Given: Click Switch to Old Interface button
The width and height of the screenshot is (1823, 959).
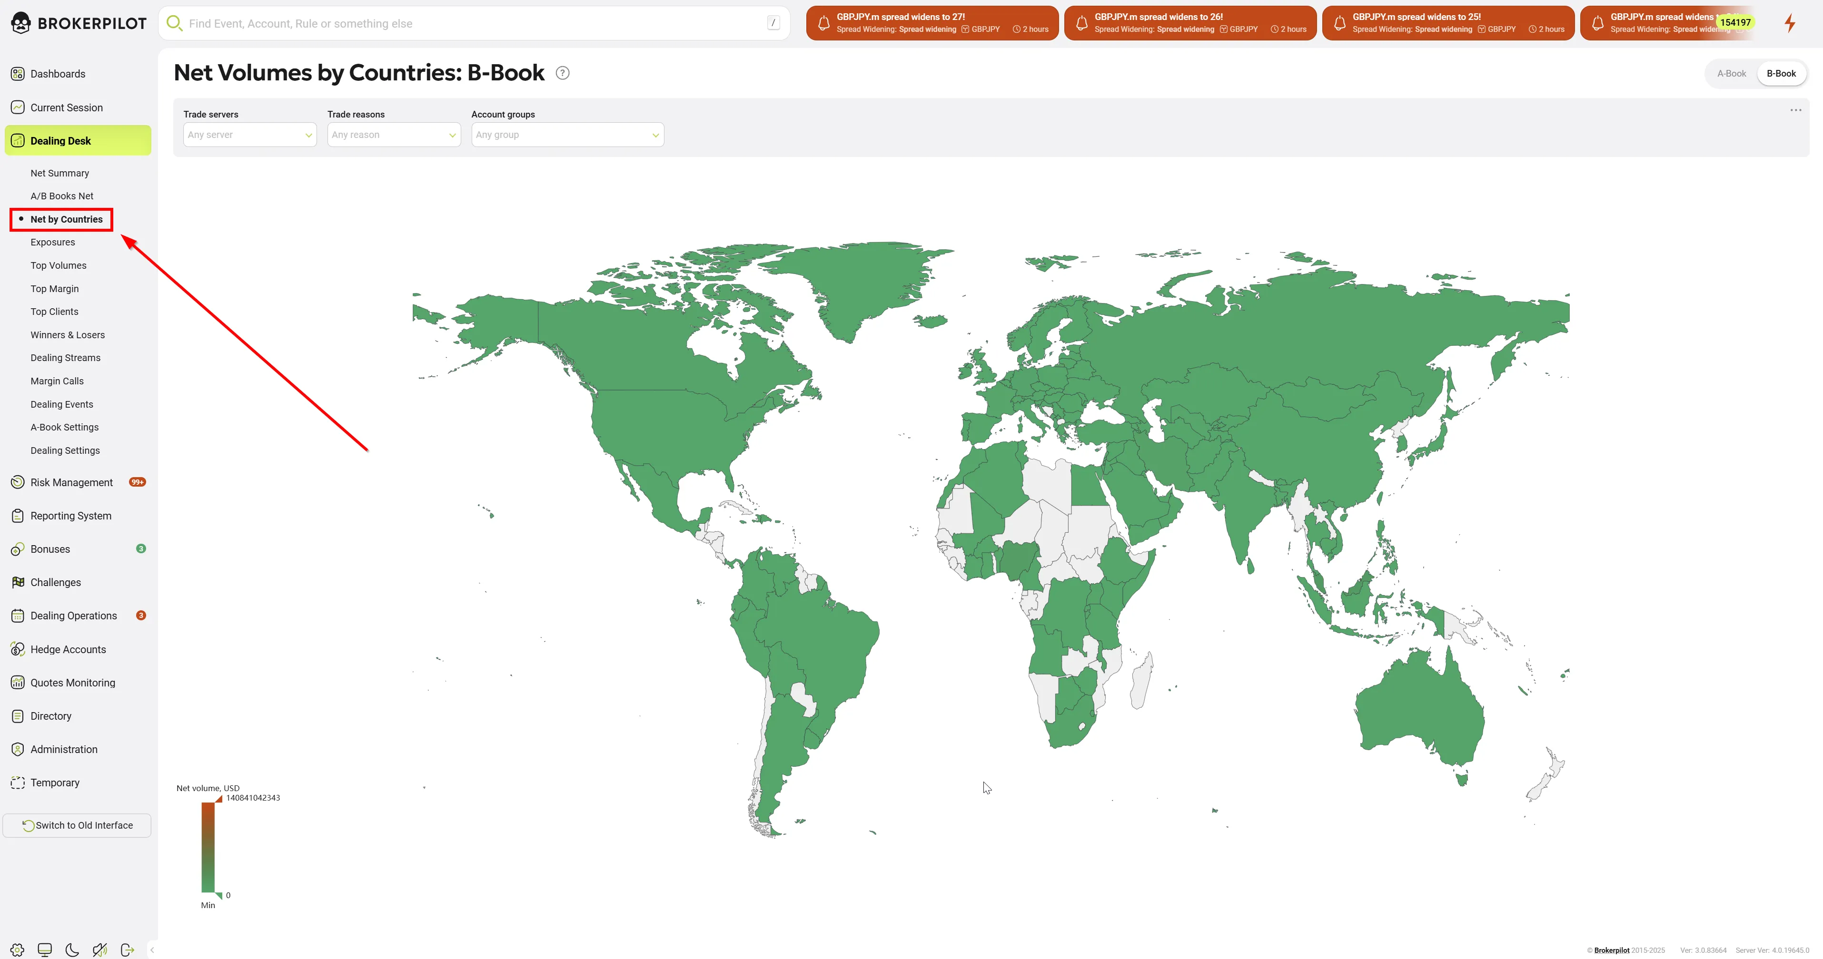Looking at the screenshot, I should tap(77, 825).
